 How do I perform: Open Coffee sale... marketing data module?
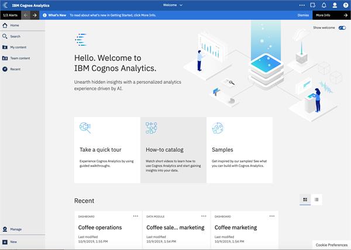(x=177, y=230)
